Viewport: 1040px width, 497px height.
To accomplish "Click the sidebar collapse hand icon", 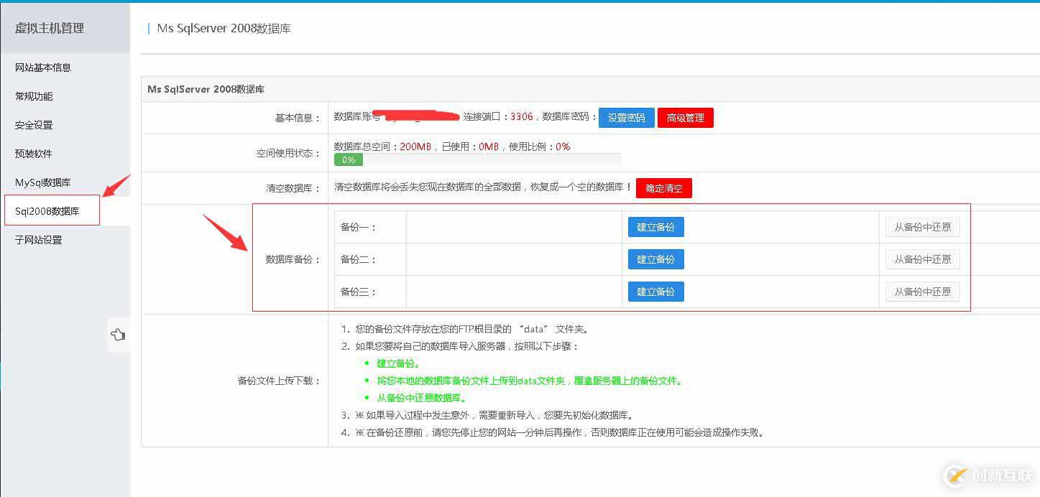I will click(x=119, y=335).
